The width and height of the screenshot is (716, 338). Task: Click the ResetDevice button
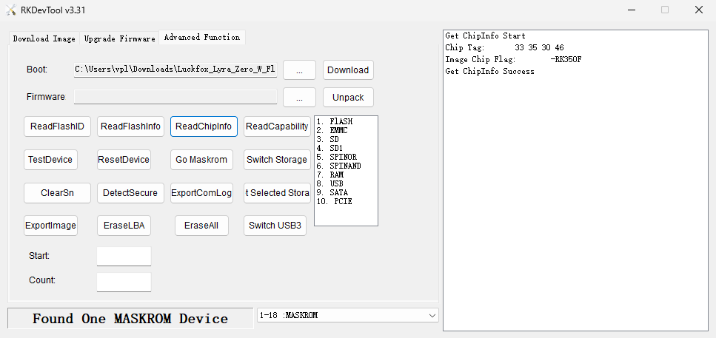(124, 160)
